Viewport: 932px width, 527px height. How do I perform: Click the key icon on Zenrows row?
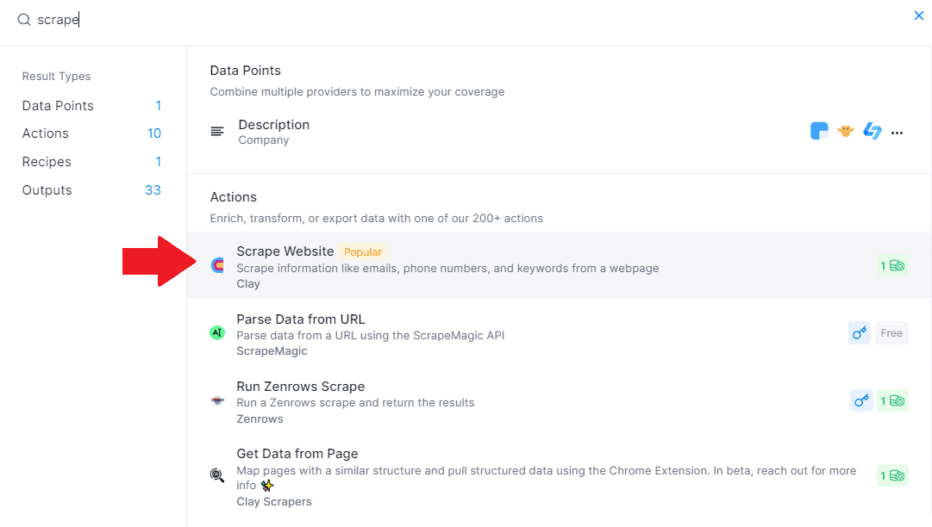861,400
